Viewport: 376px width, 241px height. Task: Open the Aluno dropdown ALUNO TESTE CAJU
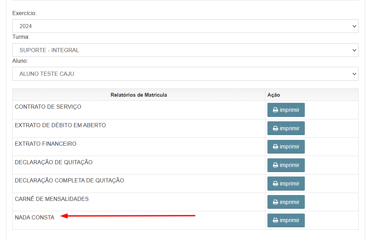pyautogui.click(x=185, y=74)
